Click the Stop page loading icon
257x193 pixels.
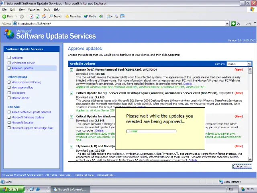click(31, 16)
